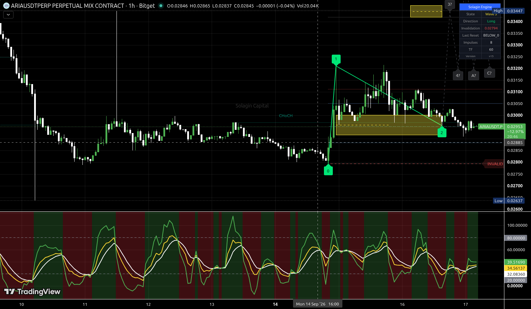Click the Impulses row label
Viewport: 531px width, 309px height.
471,43
